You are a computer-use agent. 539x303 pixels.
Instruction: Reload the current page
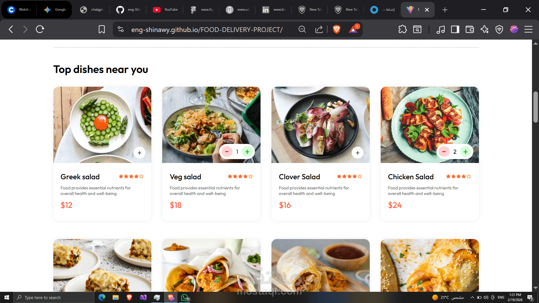pyautogui.click(x=40, y=29)
